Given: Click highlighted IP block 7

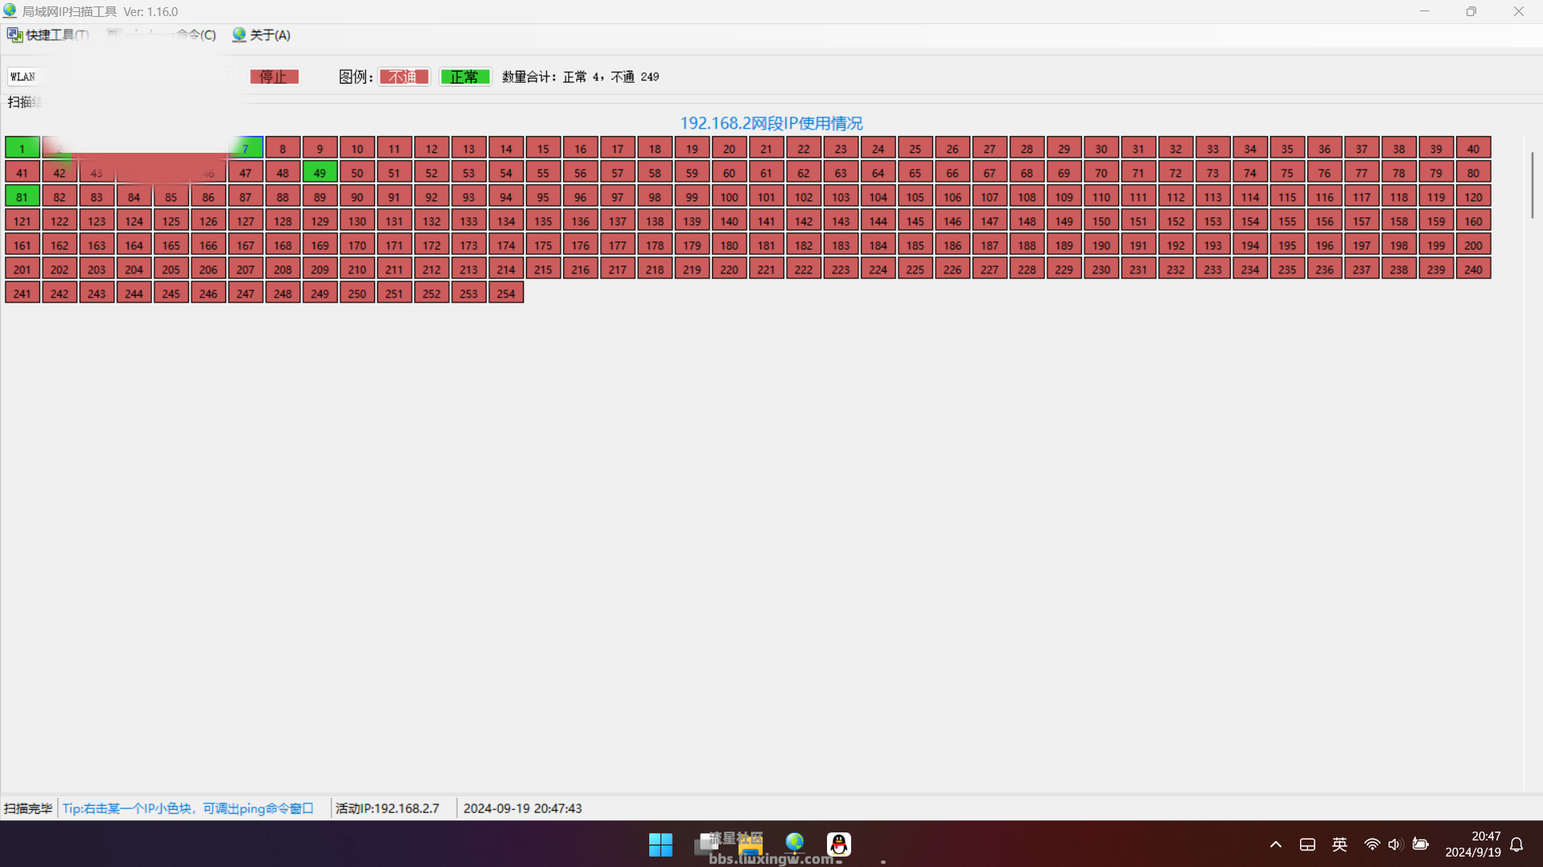Looking at the screenshot, I should (x=245, y=148).
